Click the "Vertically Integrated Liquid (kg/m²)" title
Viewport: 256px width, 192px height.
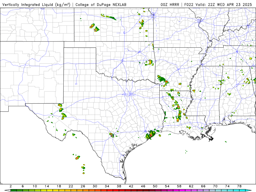(36, 4)
